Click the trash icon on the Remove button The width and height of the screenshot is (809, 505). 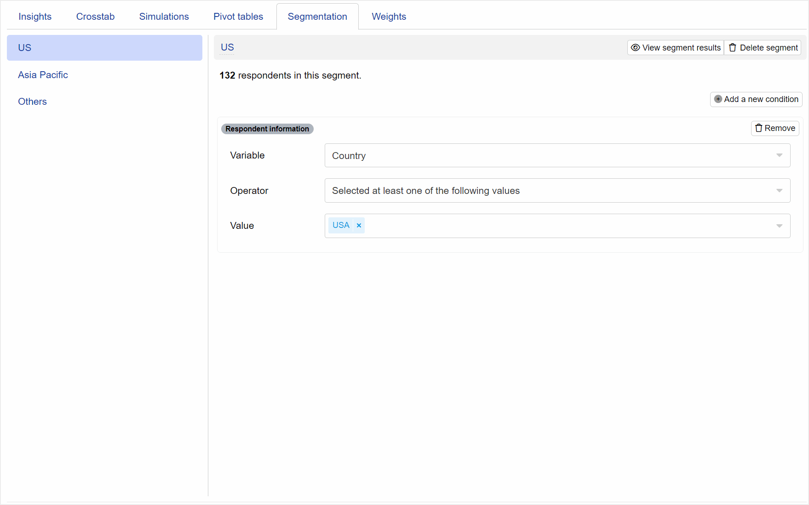click(x=758, y=128)
